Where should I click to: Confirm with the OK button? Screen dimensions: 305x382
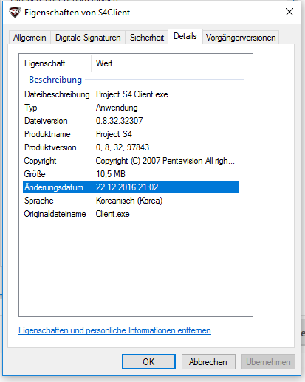148,362
